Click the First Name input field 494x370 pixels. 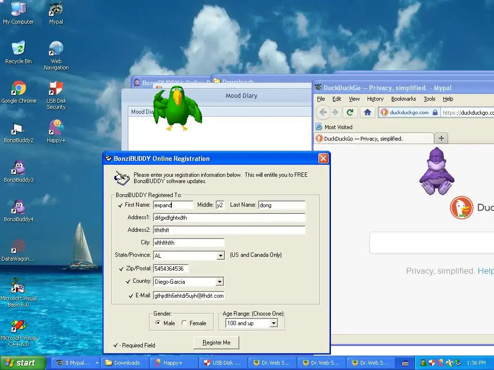(x=173, y=205)
